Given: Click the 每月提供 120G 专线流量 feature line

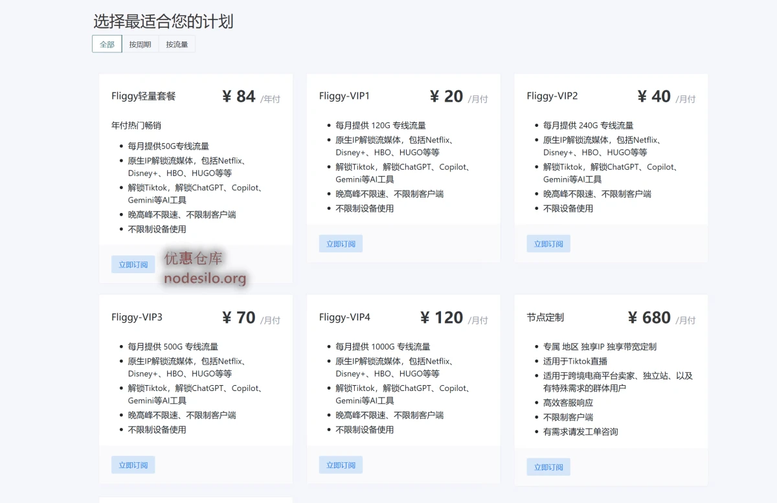Looking at the screenshot, I should (x=381, y=126).
